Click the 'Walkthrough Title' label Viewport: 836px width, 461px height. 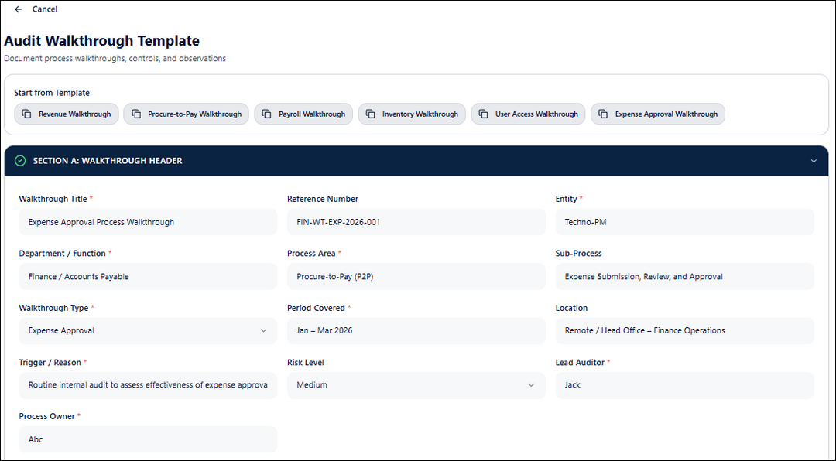53,199
